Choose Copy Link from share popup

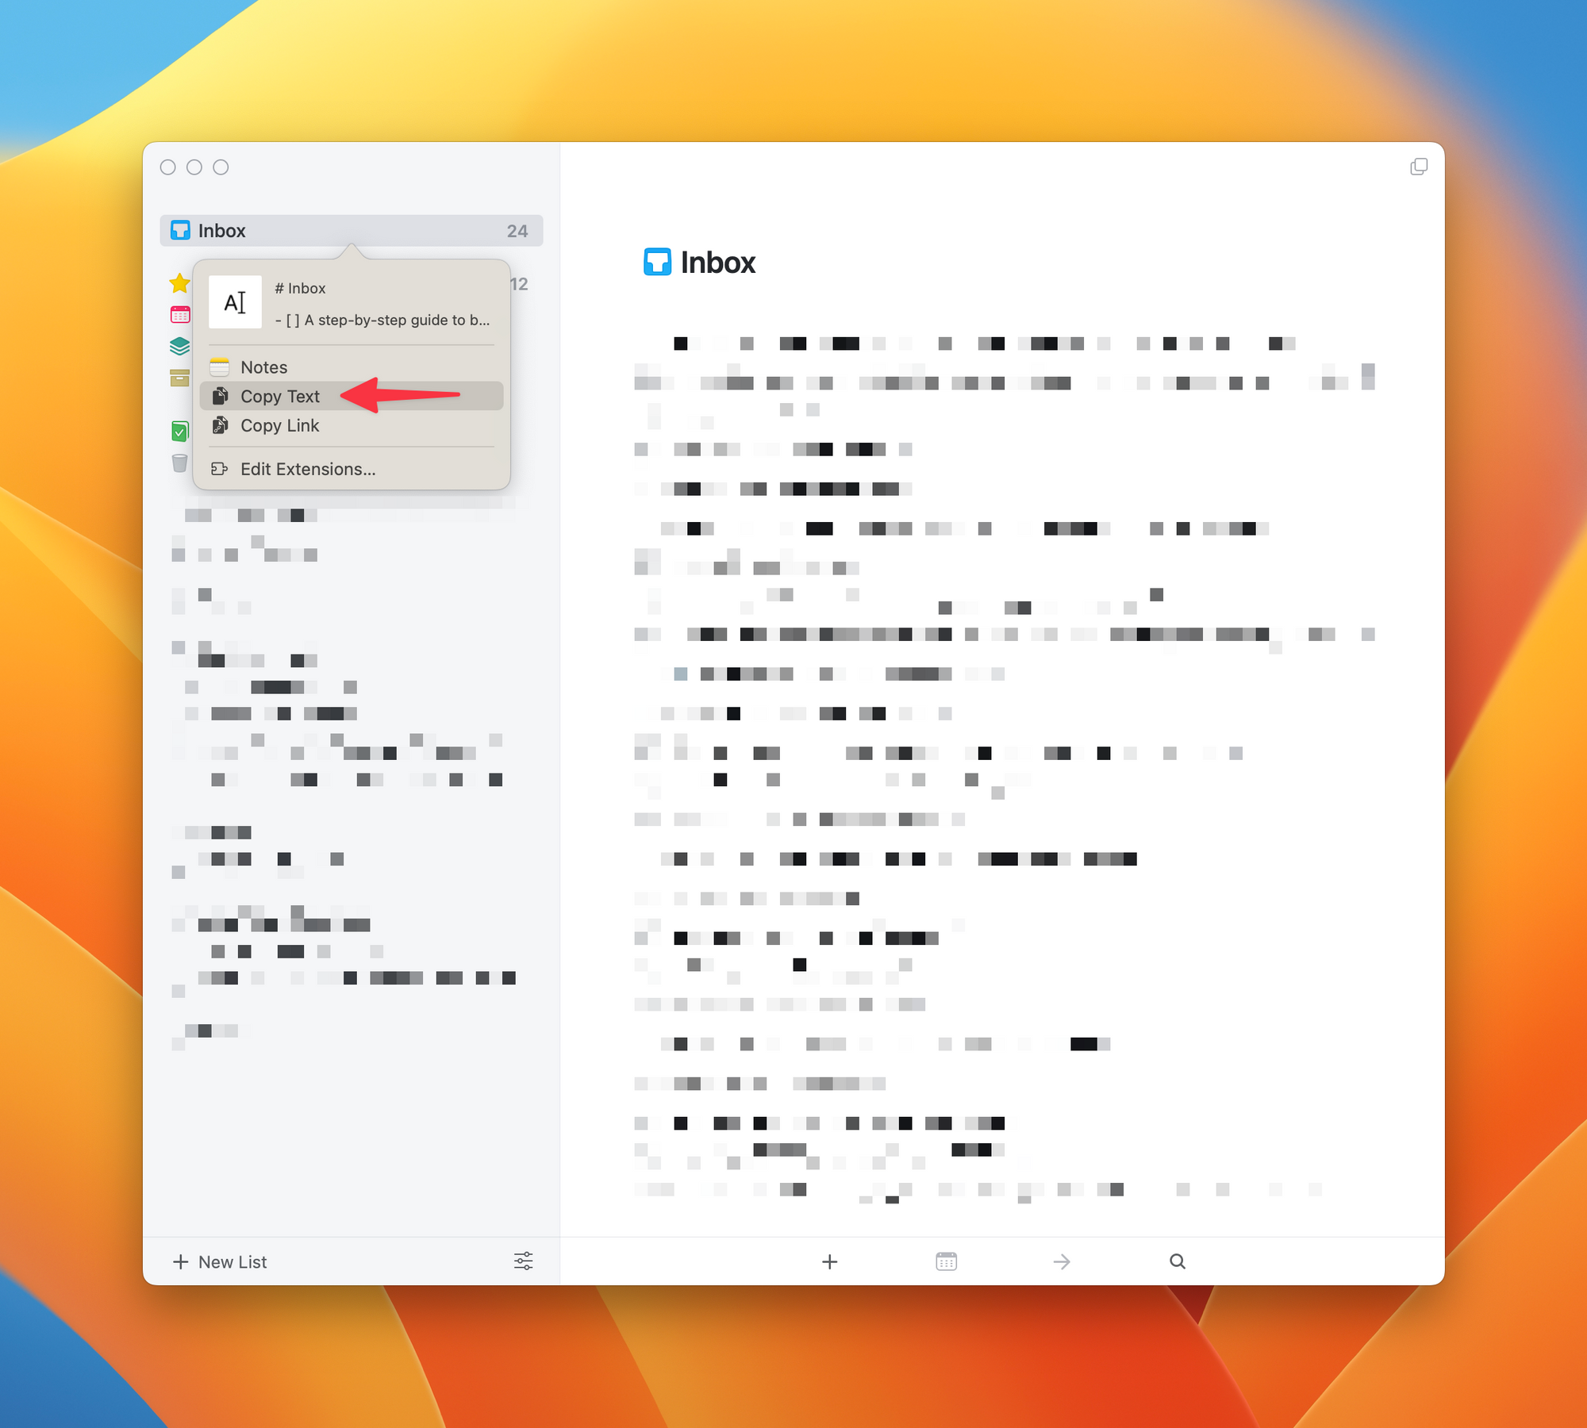pyautogui.click(x=280, y=426)
